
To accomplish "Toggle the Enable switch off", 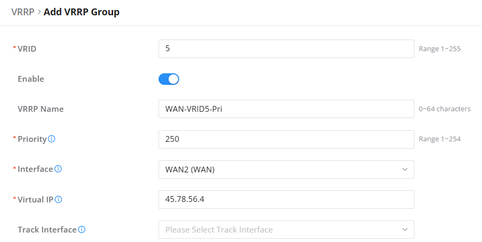I will click(169, 79).
